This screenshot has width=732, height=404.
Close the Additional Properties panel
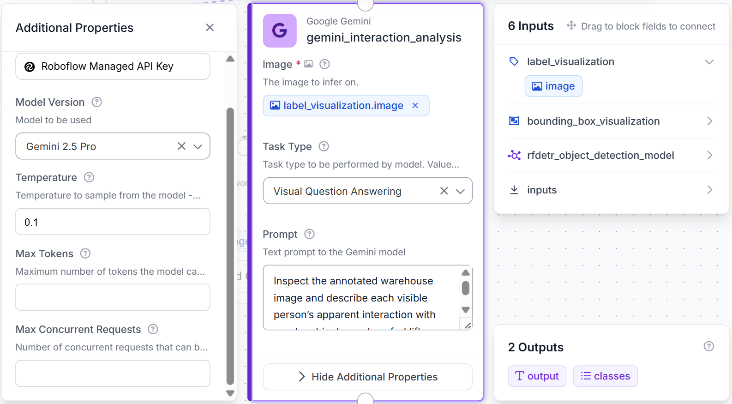pyautogui.click(x=210, y=28)
